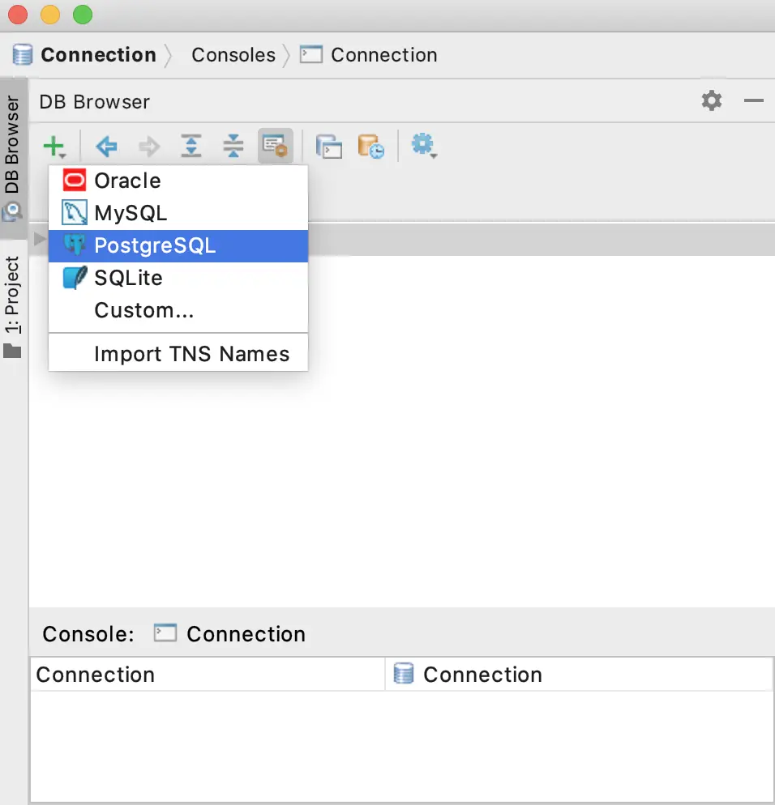
Task: Expand the tree node arrow behind menu
Action: (x=39, y=239)
